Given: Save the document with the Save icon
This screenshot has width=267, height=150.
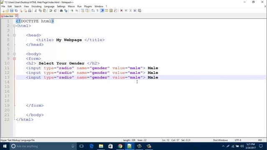Looking at the screenshot, I should (12, 11).
